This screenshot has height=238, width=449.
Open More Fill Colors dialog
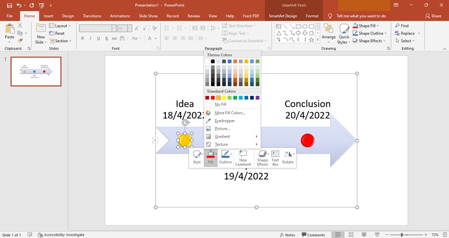coord(230,113)
